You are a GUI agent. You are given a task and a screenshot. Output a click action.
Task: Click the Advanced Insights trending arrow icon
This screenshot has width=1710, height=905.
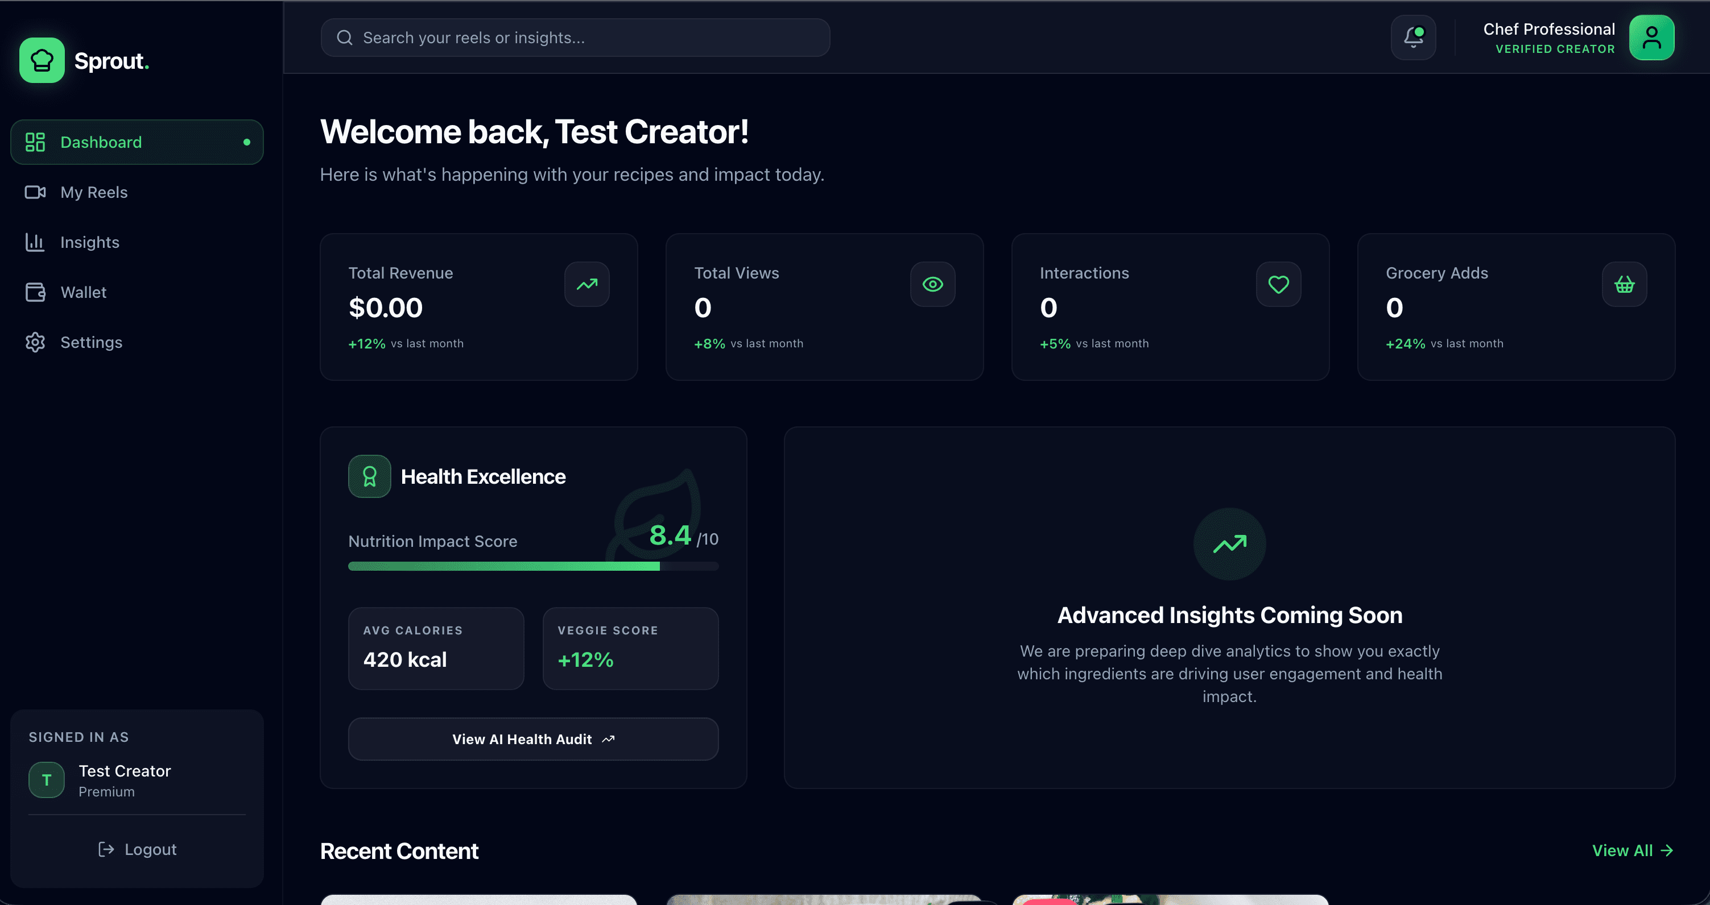1229,544
